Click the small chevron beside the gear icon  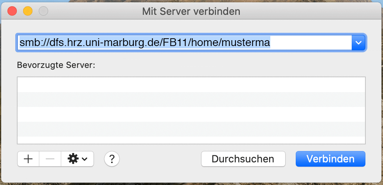pyautogui.click(x=84, y=159)
